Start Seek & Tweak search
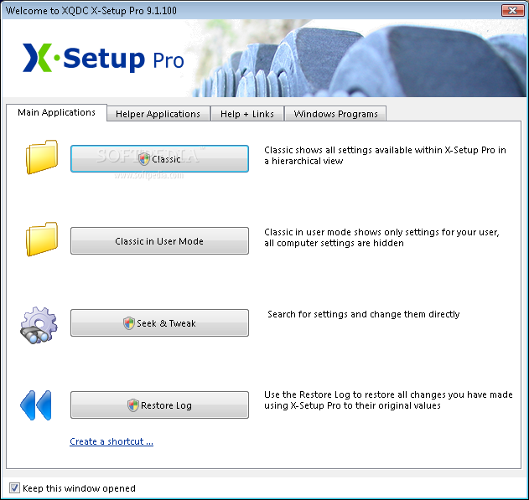This screenshot has width=529, height=500. click(x=159, y=322)
